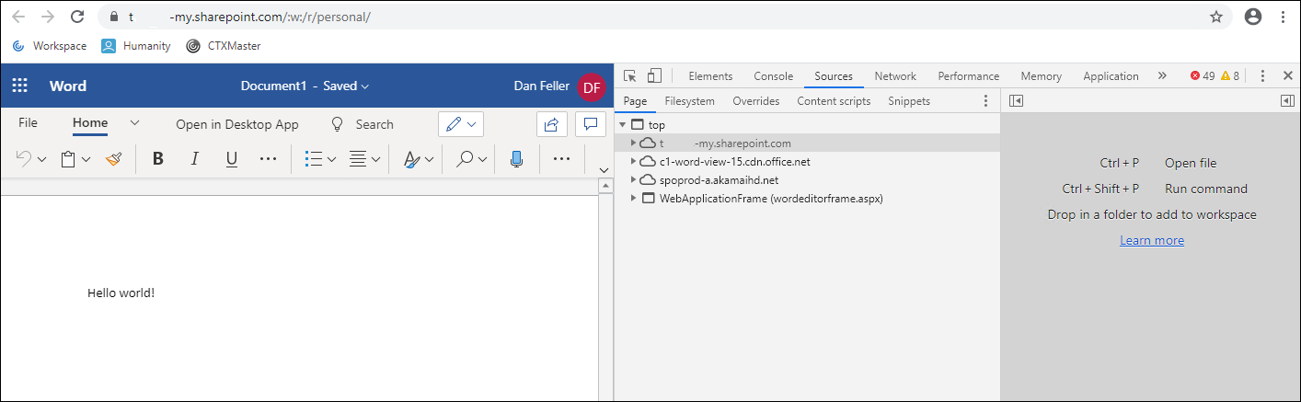Open the Chrome three-dot menu
Image resolution: width=1301 pixels, height=402 pixels.
click(1284, 17)
